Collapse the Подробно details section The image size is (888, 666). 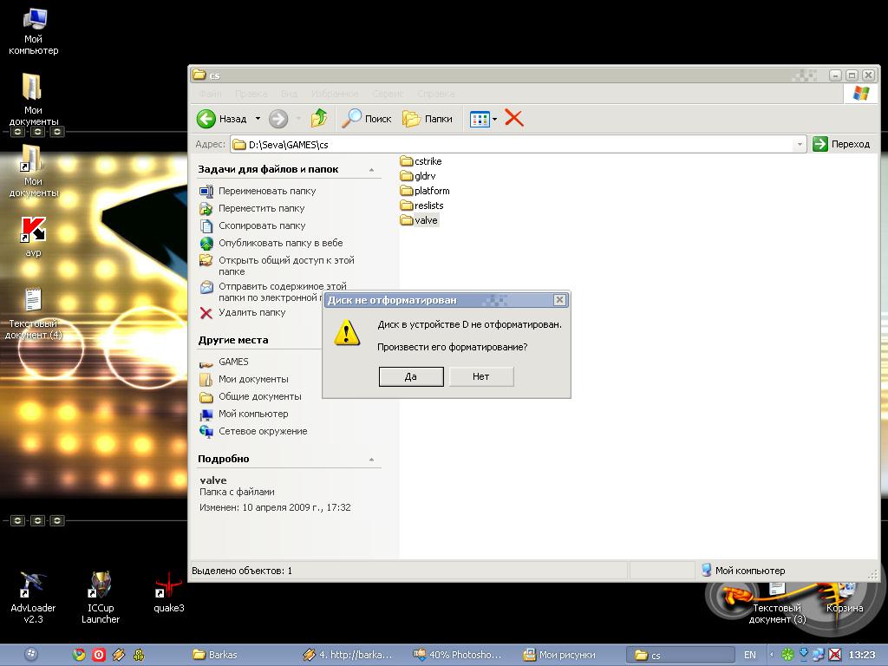[372, 460]
